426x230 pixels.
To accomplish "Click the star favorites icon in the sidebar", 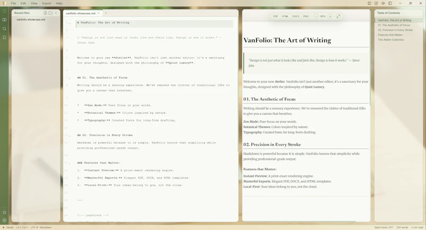I will (4, 212).
